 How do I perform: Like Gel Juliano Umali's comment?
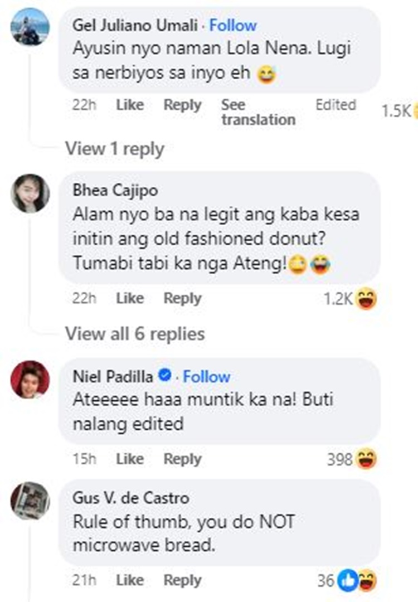pyautogui.click(x=130, y=105)
